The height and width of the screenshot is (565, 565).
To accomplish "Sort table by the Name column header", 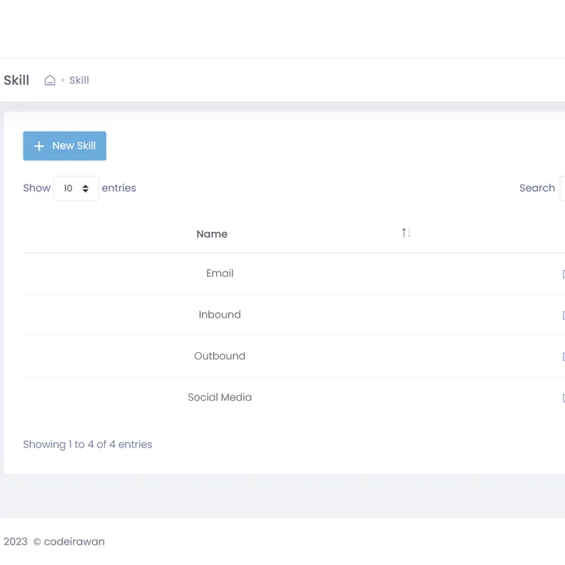I will click(x=212, y=233).
